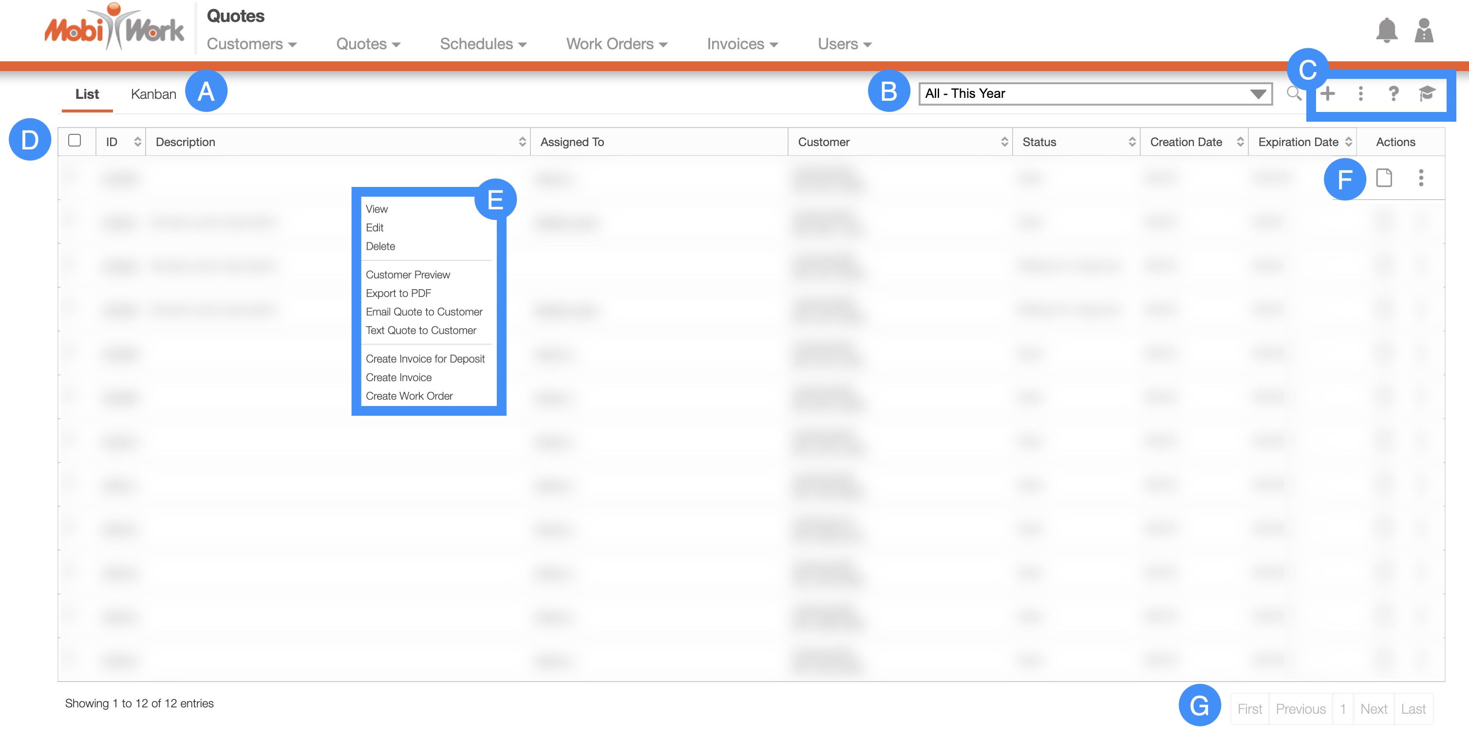The width and height of the screenshot is (1469, 739).
Task: Expand the Work Orders navigation menu
Action: click(617, 44)
